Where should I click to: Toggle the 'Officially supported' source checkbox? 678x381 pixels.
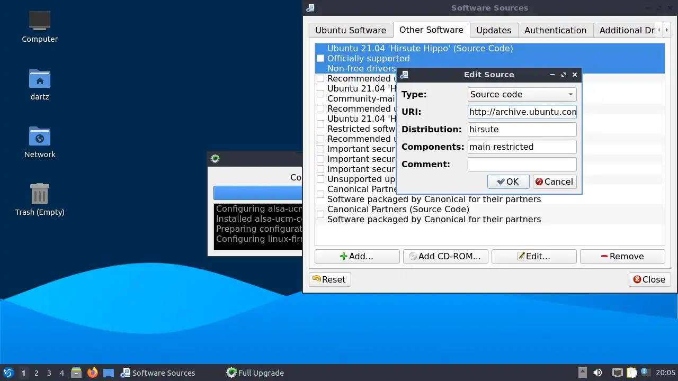(320, 58)
